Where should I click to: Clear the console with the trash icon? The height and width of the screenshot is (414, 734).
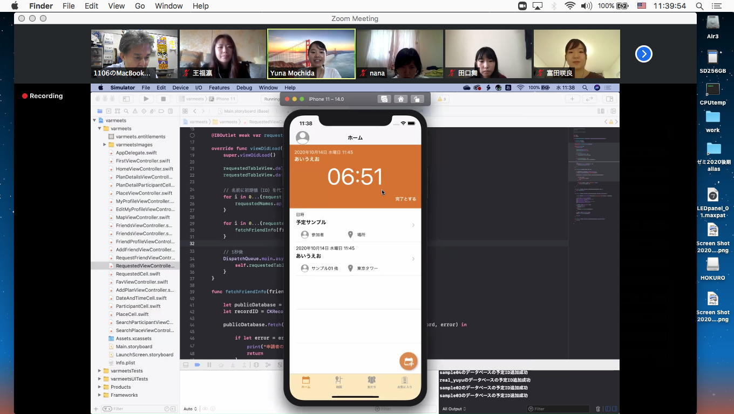point(597,409)
